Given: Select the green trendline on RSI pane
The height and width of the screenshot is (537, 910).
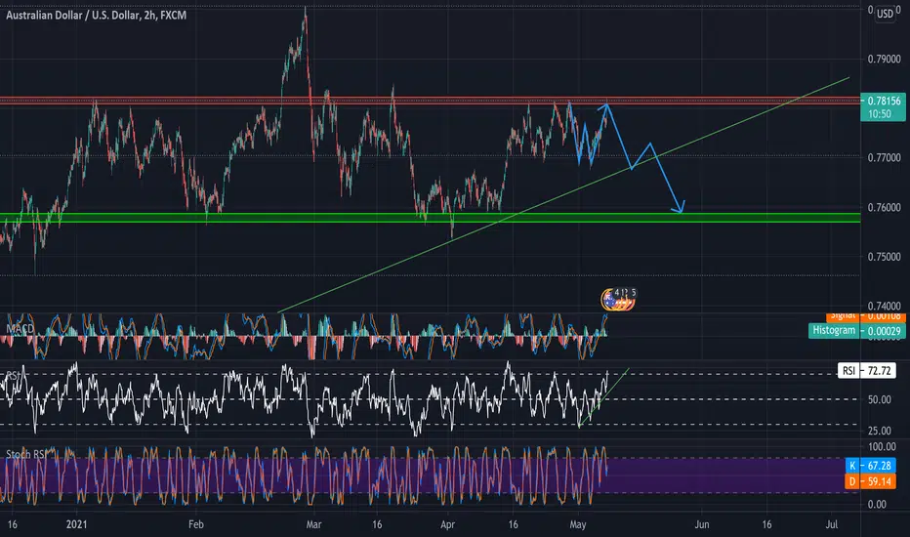Looking at the screenshot, I should coord(603,397).
